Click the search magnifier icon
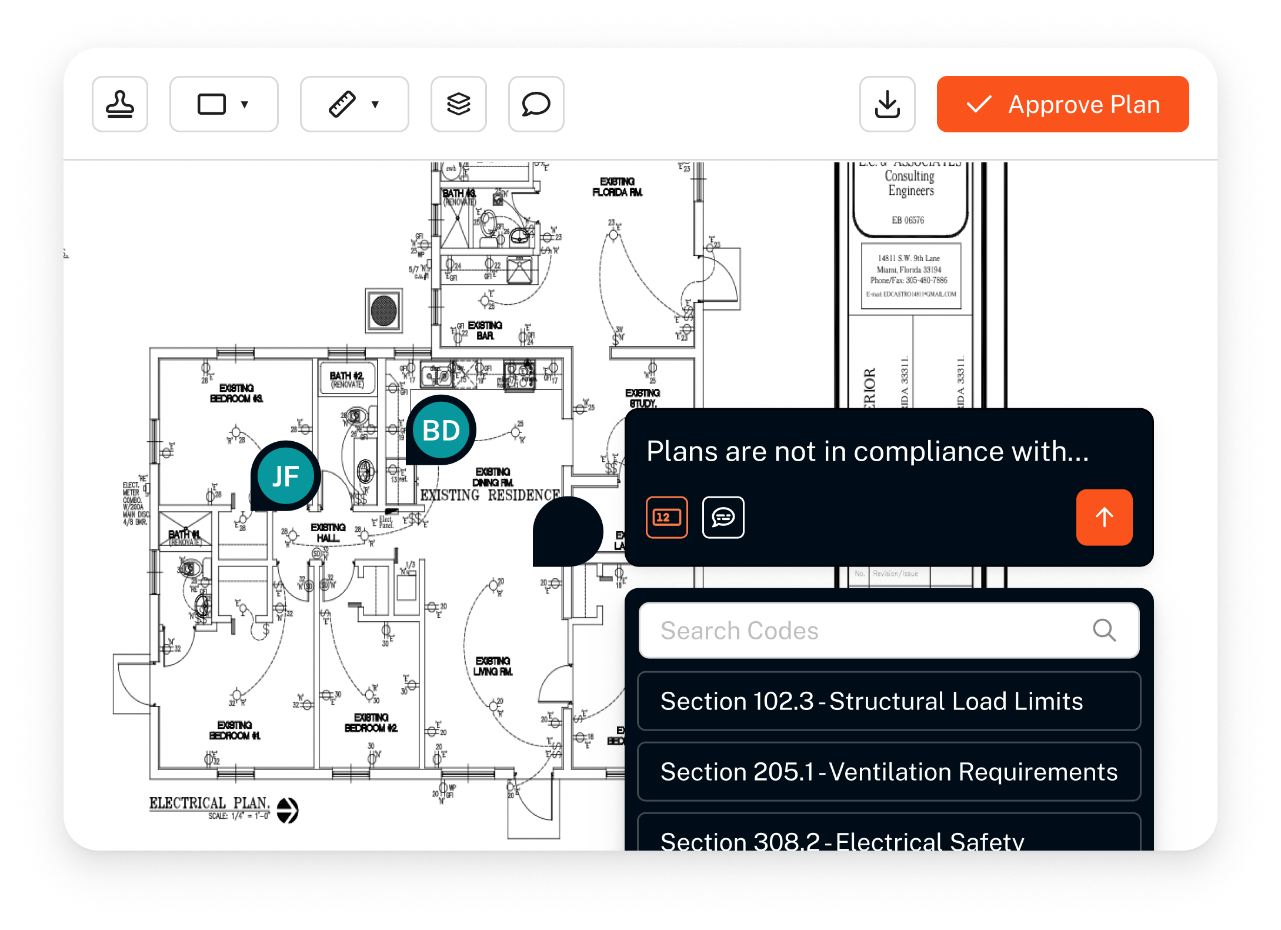This screenshot has width=1281, height=930. 1104,631
